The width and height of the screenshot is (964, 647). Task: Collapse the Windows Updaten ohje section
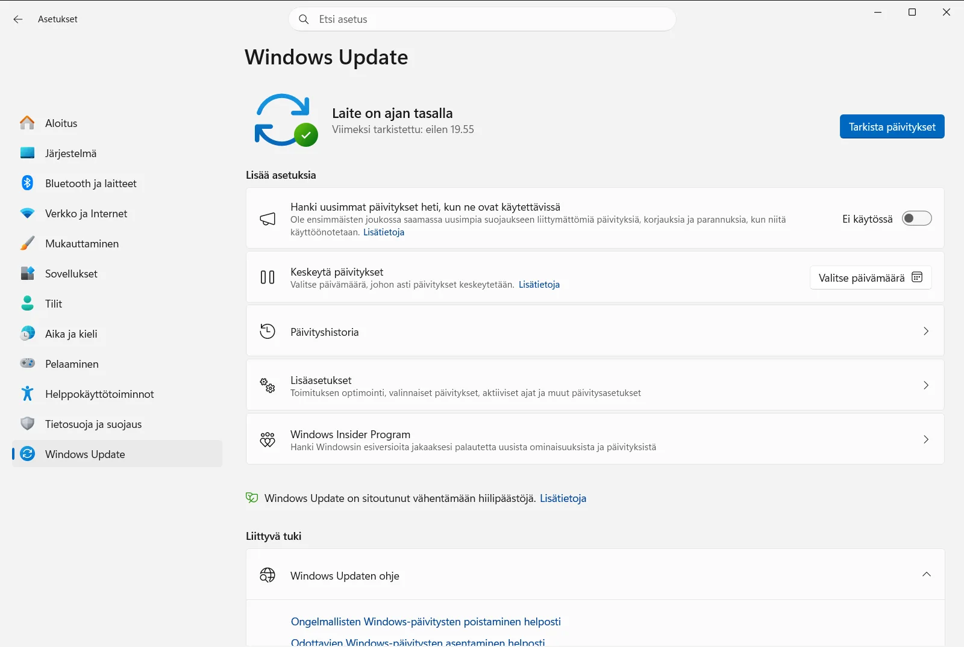(927, 574)
